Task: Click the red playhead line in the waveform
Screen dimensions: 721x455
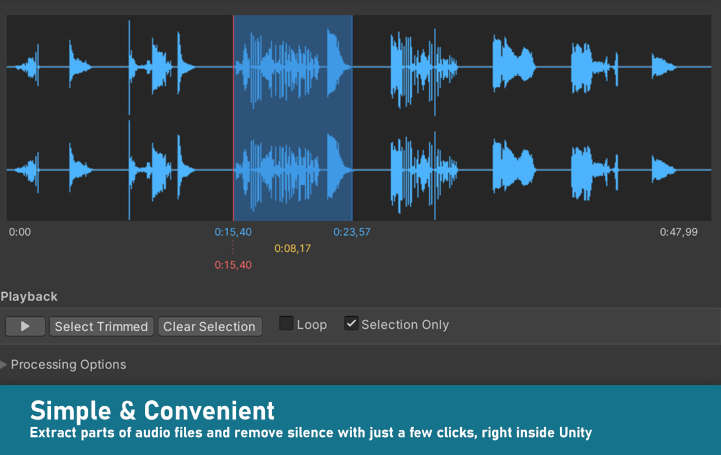Action: [233, 118]
